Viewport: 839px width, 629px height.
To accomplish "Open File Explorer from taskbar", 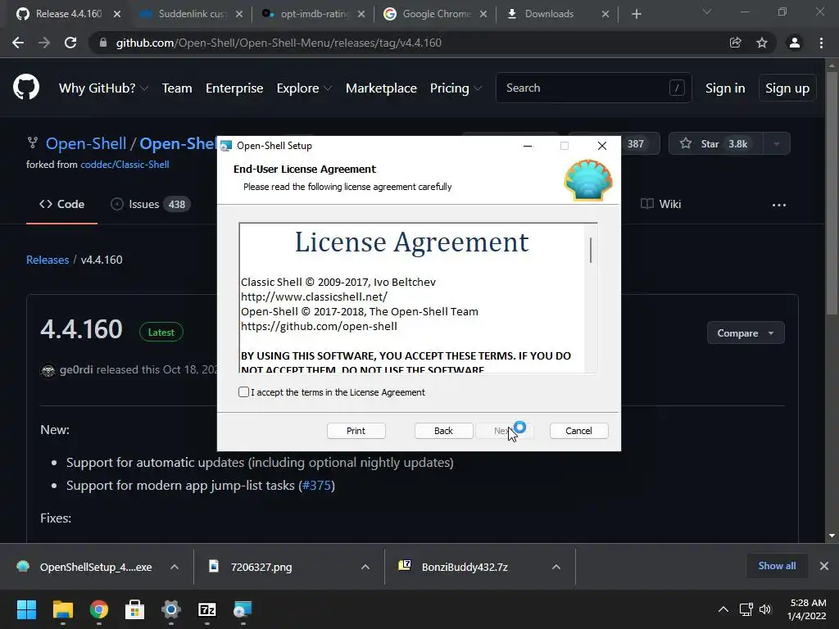I will pos(62,609).
